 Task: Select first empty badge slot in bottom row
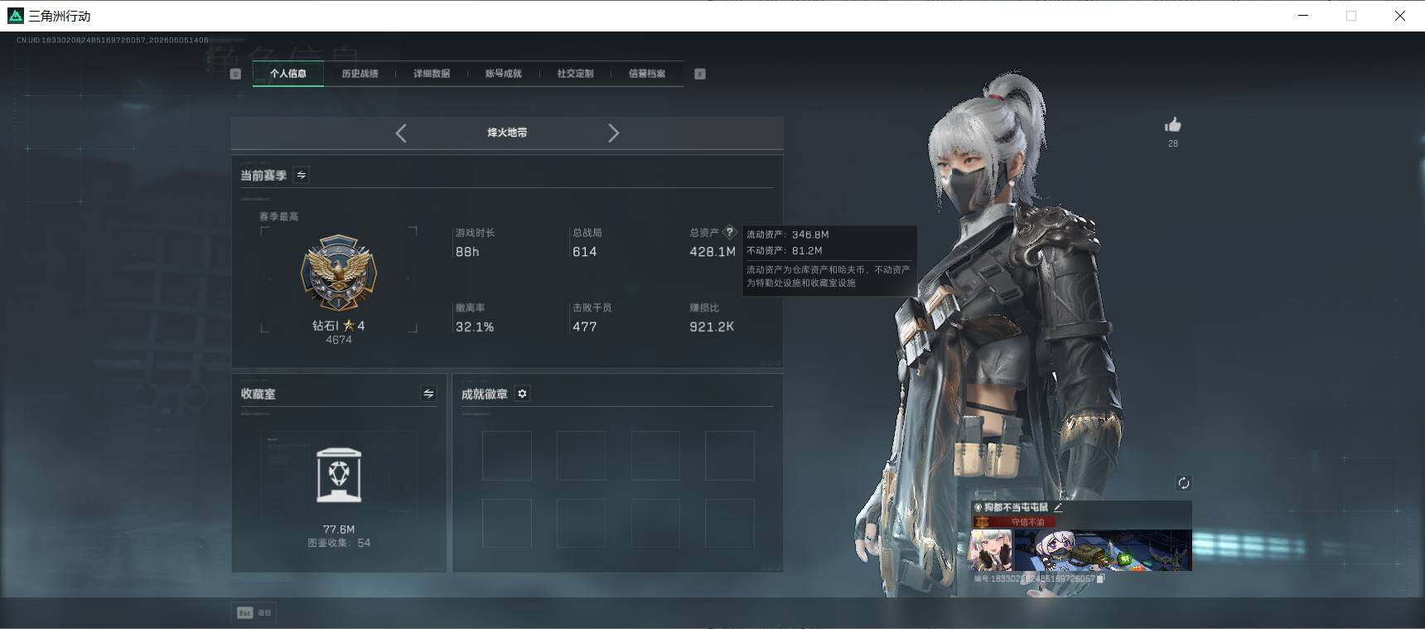pyautogui.click(x=507, y=523)
